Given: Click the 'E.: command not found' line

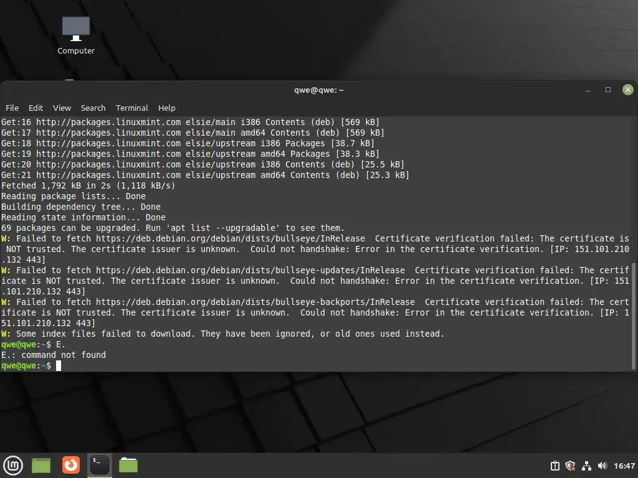Looking at the screenshot, I should [x=54, y=355].
